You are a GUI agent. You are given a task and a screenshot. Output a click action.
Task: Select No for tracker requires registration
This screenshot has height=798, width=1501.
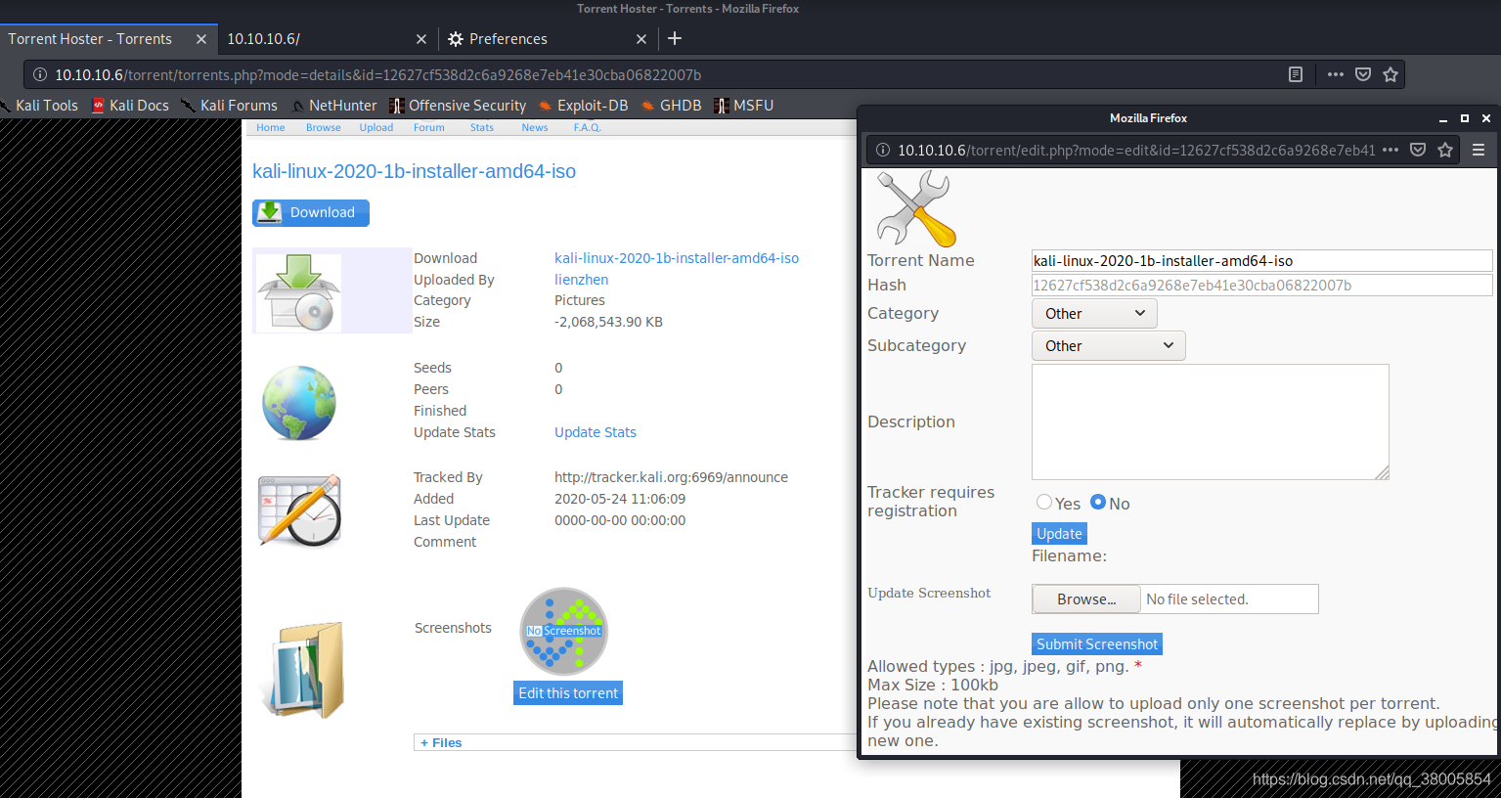tap(1098, 502)
